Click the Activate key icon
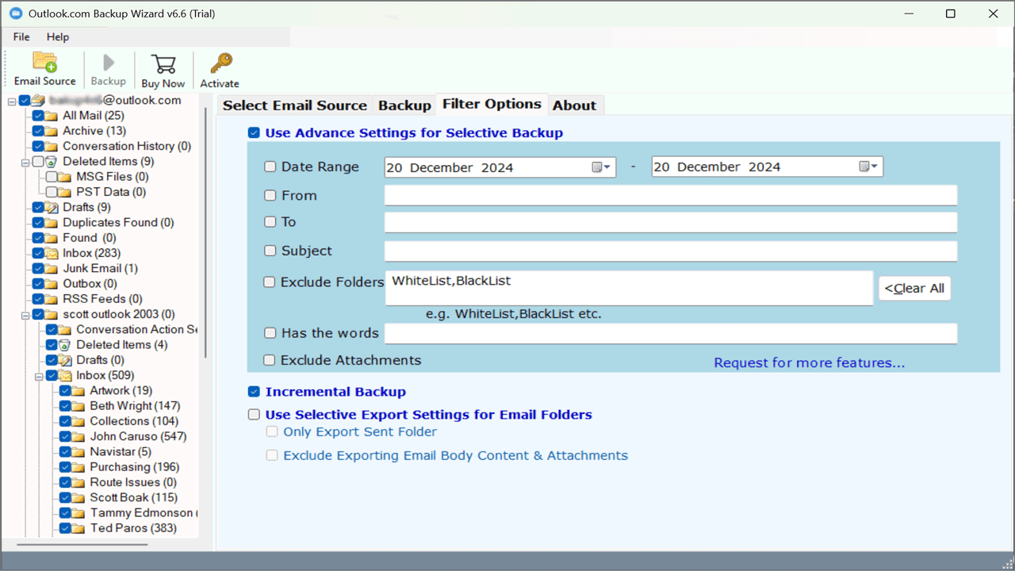Screen dimensions: 1015x571 click(220, 63)
